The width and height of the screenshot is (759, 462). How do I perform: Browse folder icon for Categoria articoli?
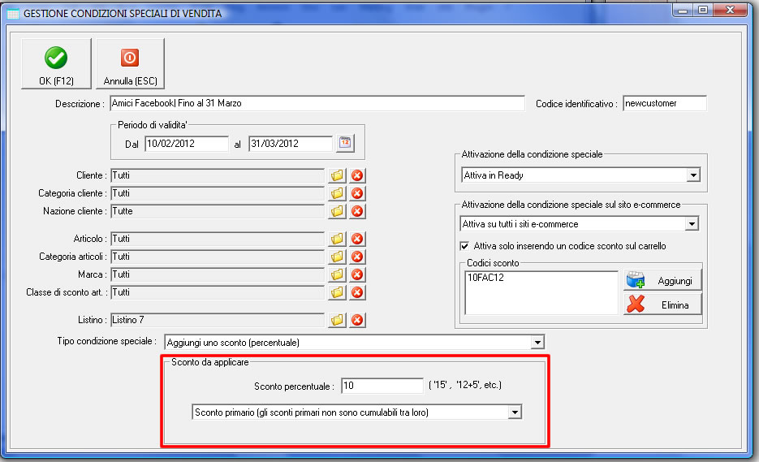tap(337, 257)
